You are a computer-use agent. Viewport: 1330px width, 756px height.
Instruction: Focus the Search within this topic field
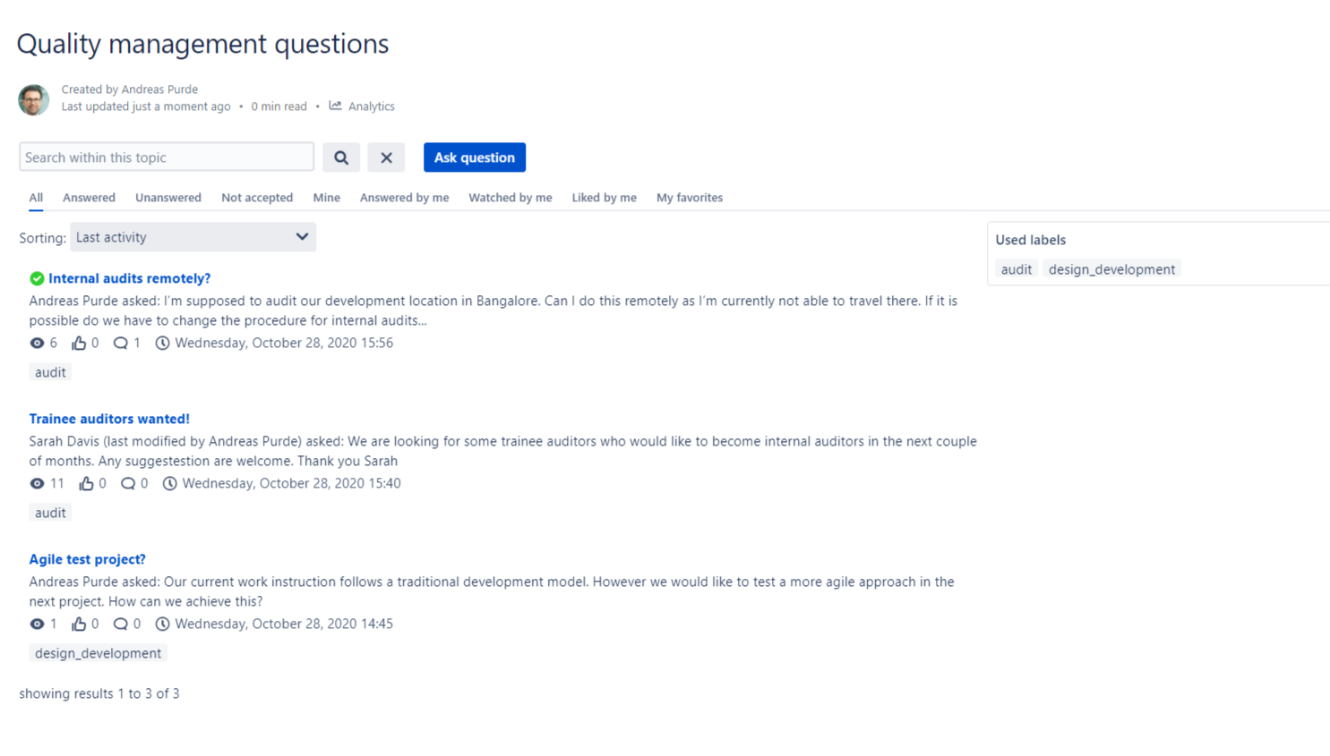pos(167,157)
